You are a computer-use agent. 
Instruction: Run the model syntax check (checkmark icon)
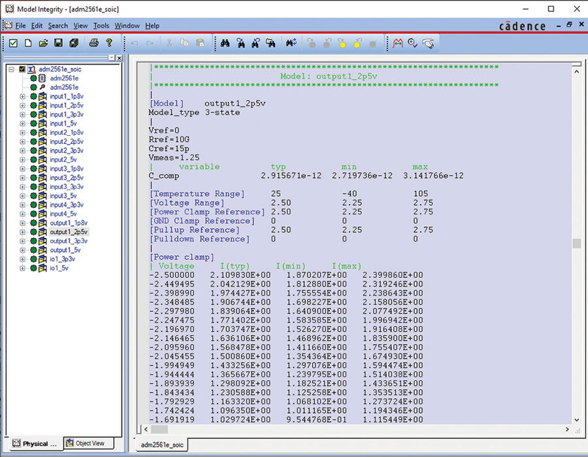coord(14,44)
